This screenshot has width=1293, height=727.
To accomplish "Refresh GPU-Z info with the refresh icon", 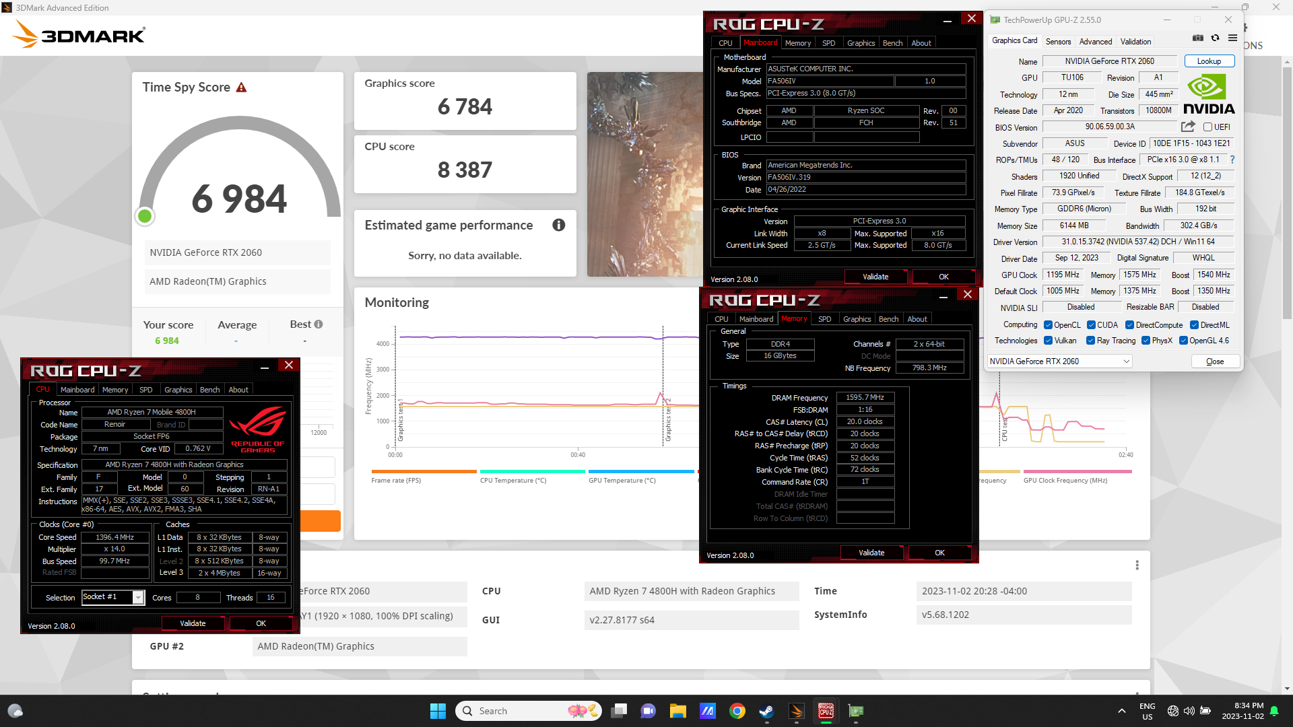I will [x=1216, y=38].
